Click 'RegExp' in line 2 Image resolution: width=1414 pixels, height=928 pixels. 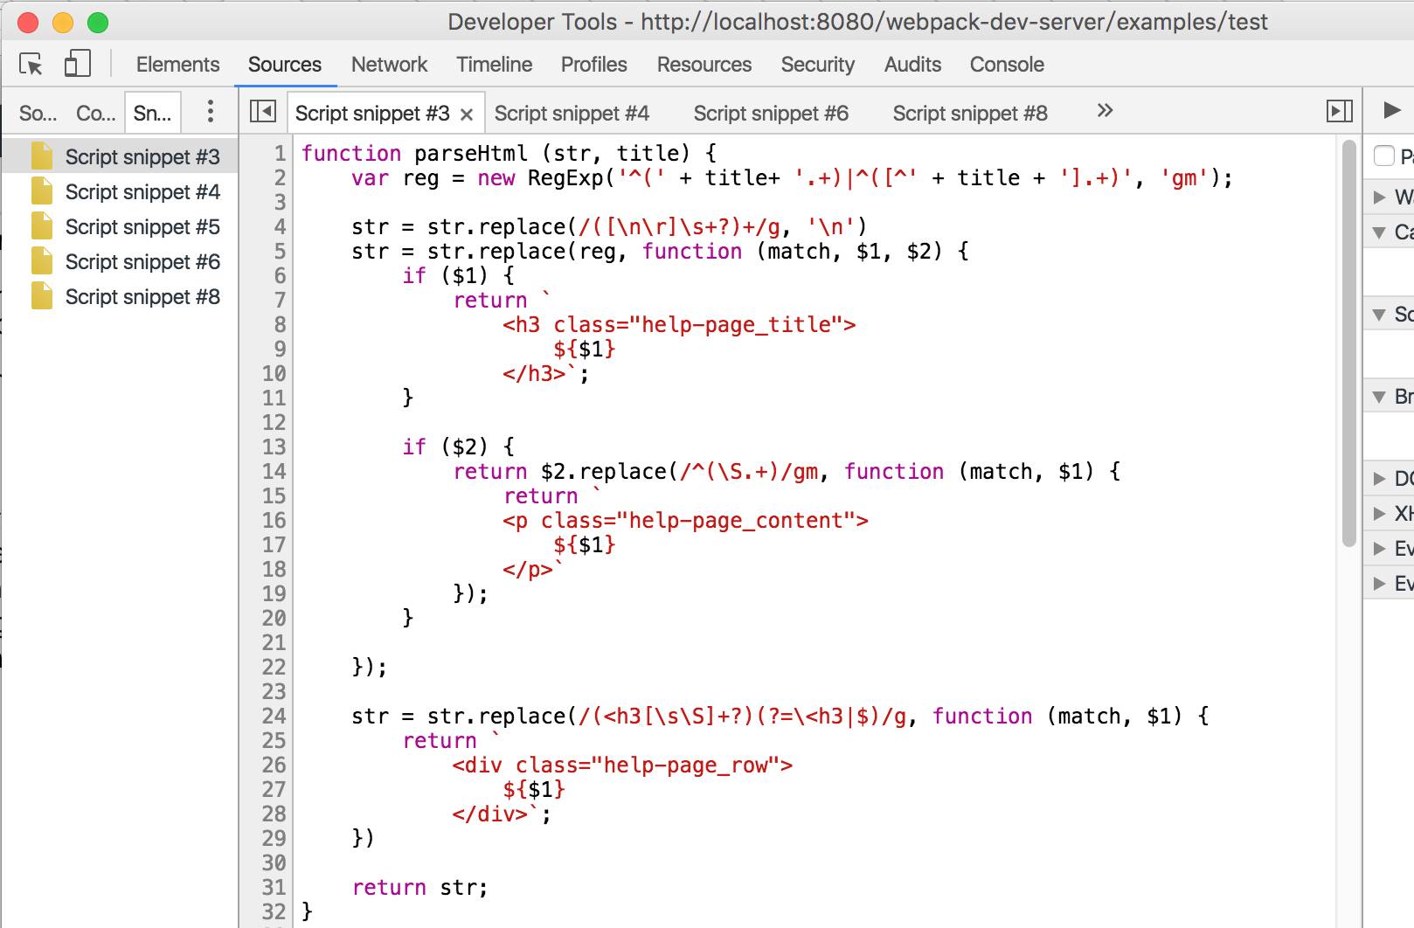coord(565,178)
